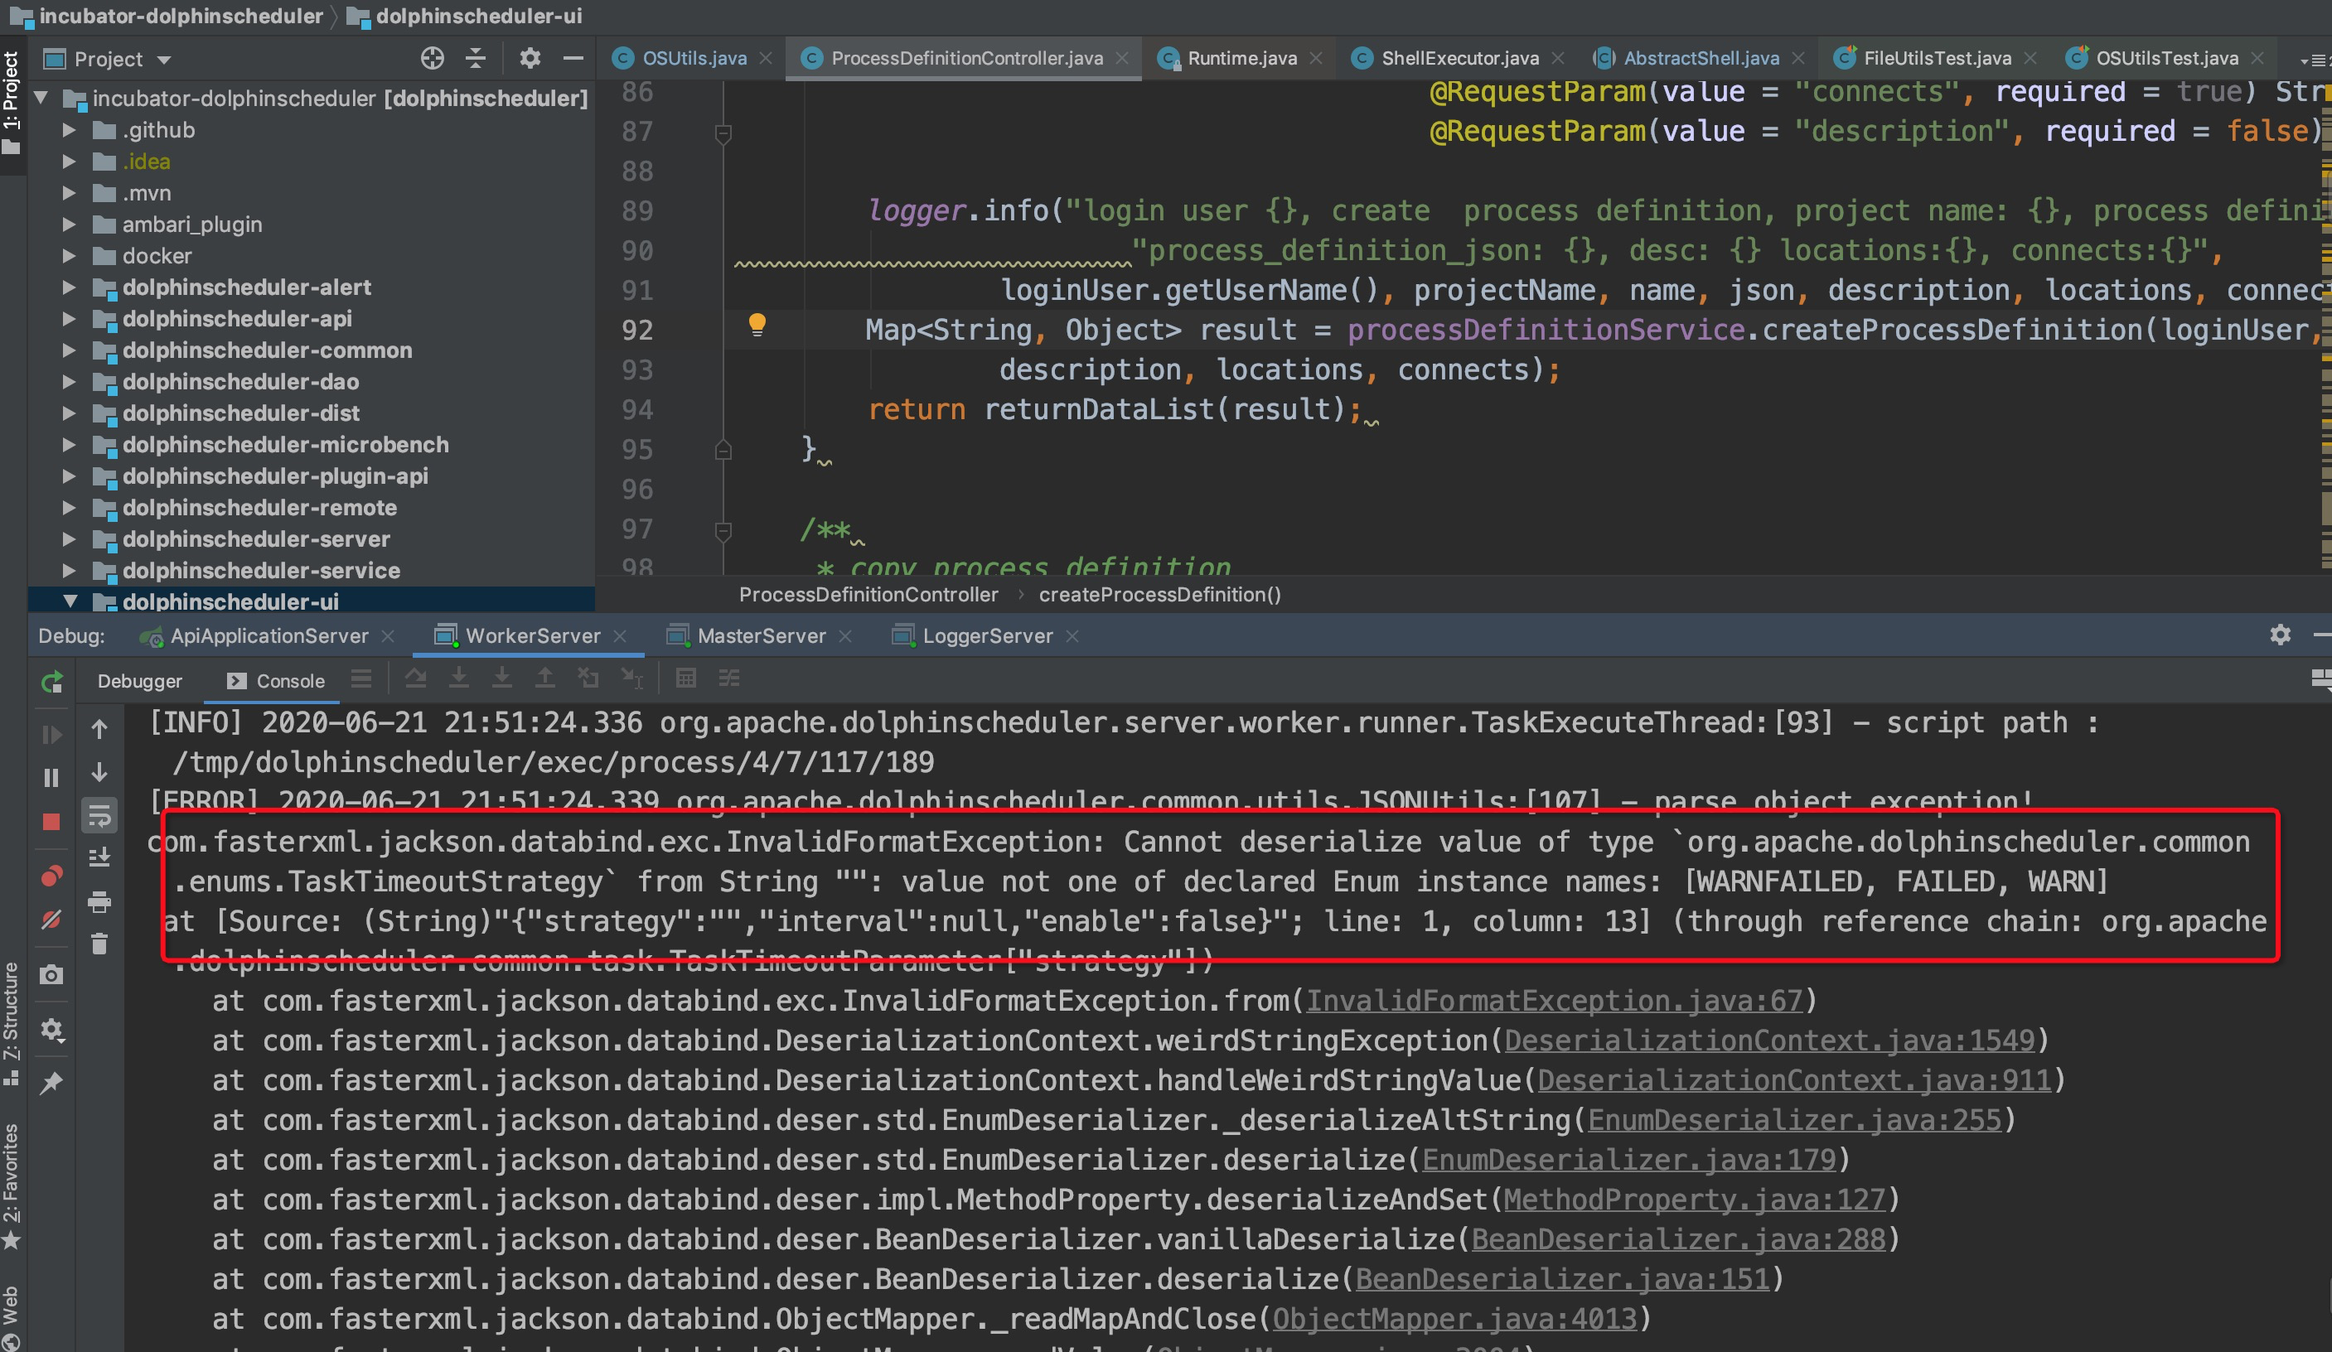Click the intention lightbulb on line 92

point(757,324)
